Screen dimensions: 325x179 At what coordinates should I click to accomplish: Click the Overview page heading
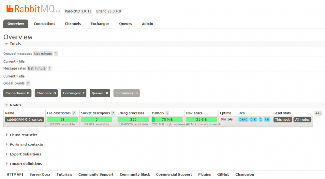18,37
